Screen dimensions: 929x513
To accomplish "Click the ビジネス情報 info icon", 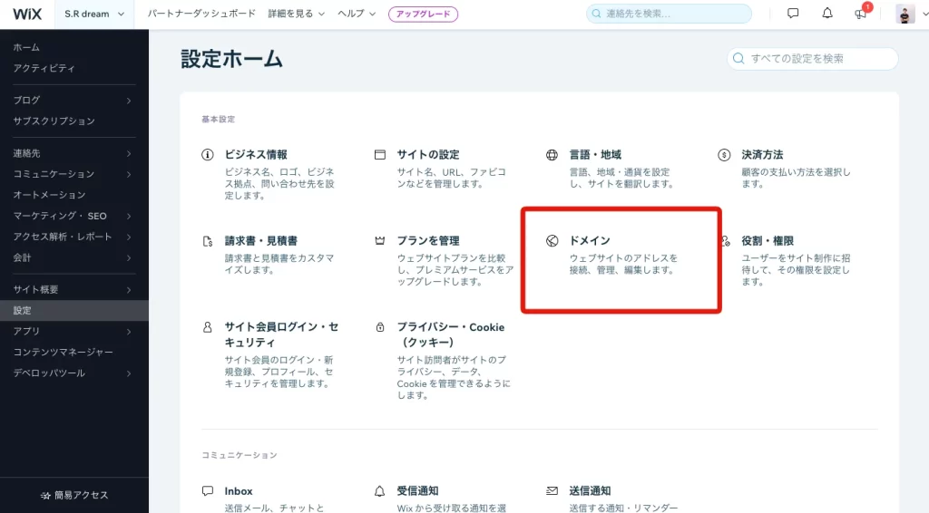I will (208, 154).
